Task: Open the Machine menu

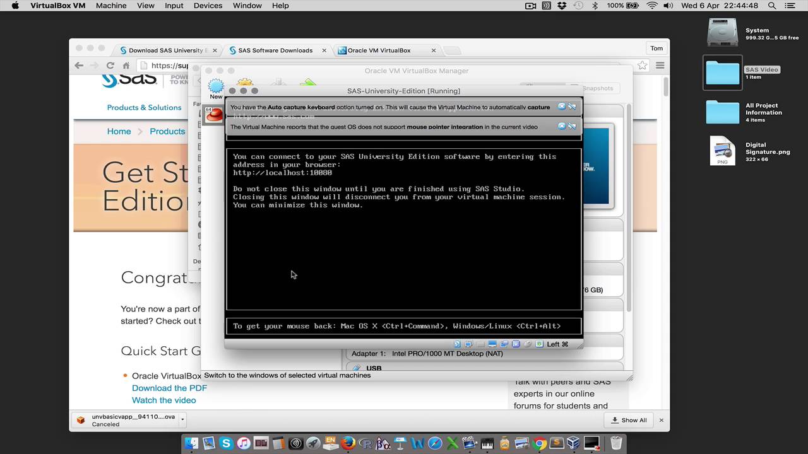Action: click(x=110, y=6)
